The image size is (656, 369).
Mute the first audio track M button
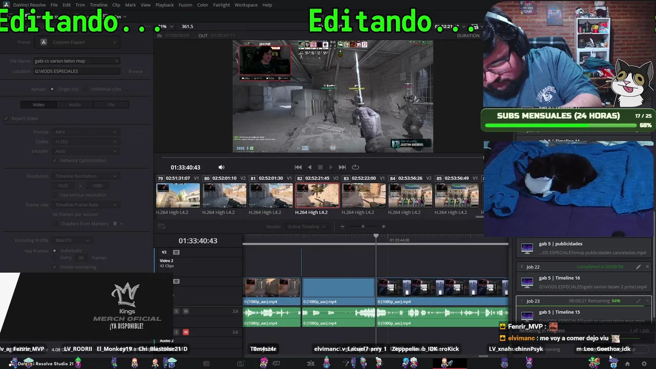click(x=186, y=311)
